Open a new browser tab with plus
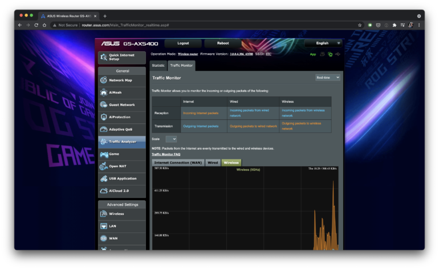 (x=105, y=16)
